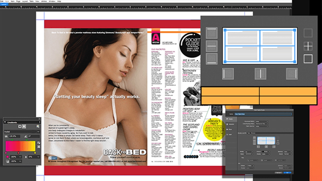Toggle right border button below enlarged preview
This screenshot has width=322, height=181.
coord(292,74)
